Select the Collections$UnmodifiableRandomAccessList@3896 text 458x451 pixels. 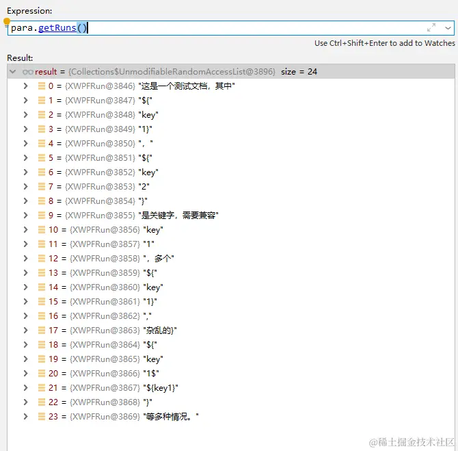coord(172,72)
